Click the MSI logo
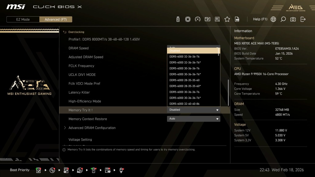 pyautogui.click(x=16, y=7)
